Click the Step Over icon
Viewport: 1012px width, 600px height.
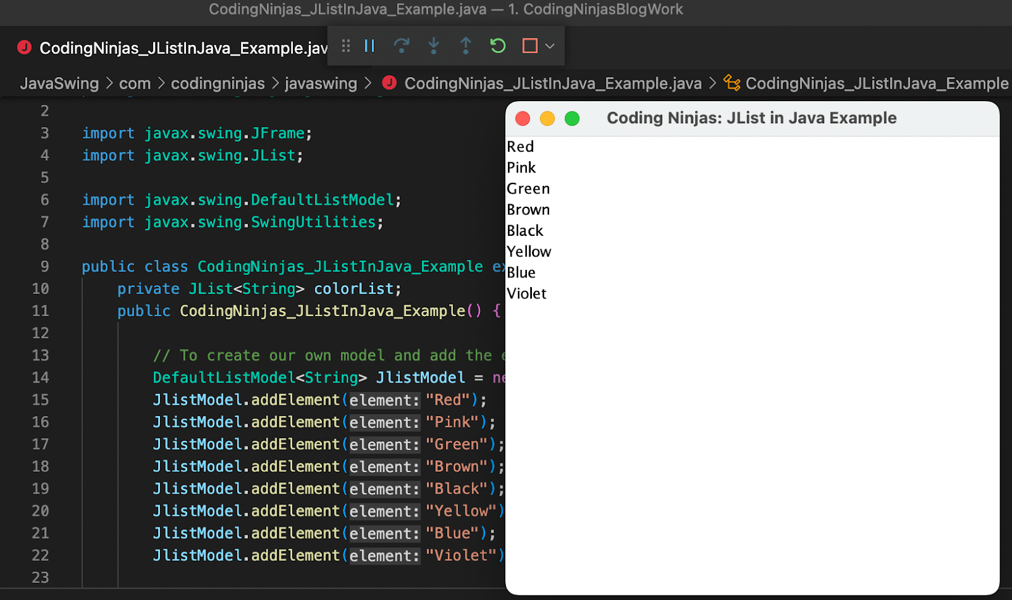click(402, 46)
